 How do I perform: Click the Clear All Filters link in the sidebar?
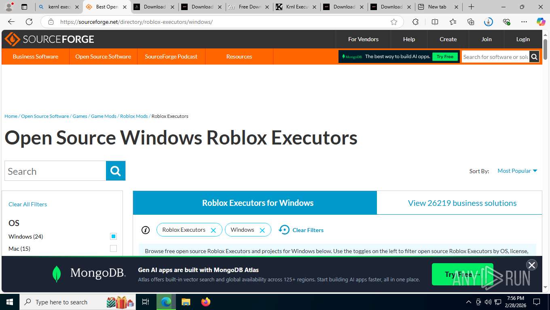coord(27,204)
